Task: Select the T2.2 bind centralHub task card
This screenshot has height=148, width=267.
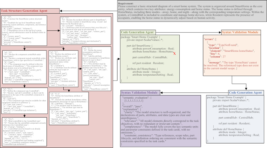Action: click(x=24, y=132)
